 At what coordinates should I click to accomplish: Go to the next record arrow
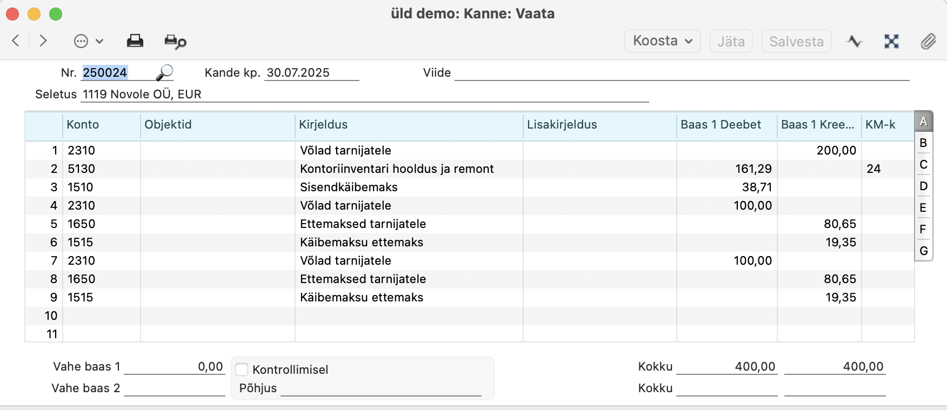(43, 41)
